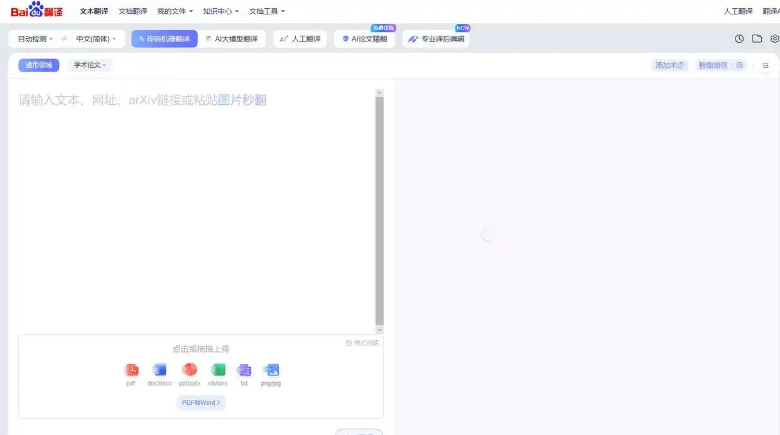Open the 学术论文 dropdown

(x=89, y=65)
